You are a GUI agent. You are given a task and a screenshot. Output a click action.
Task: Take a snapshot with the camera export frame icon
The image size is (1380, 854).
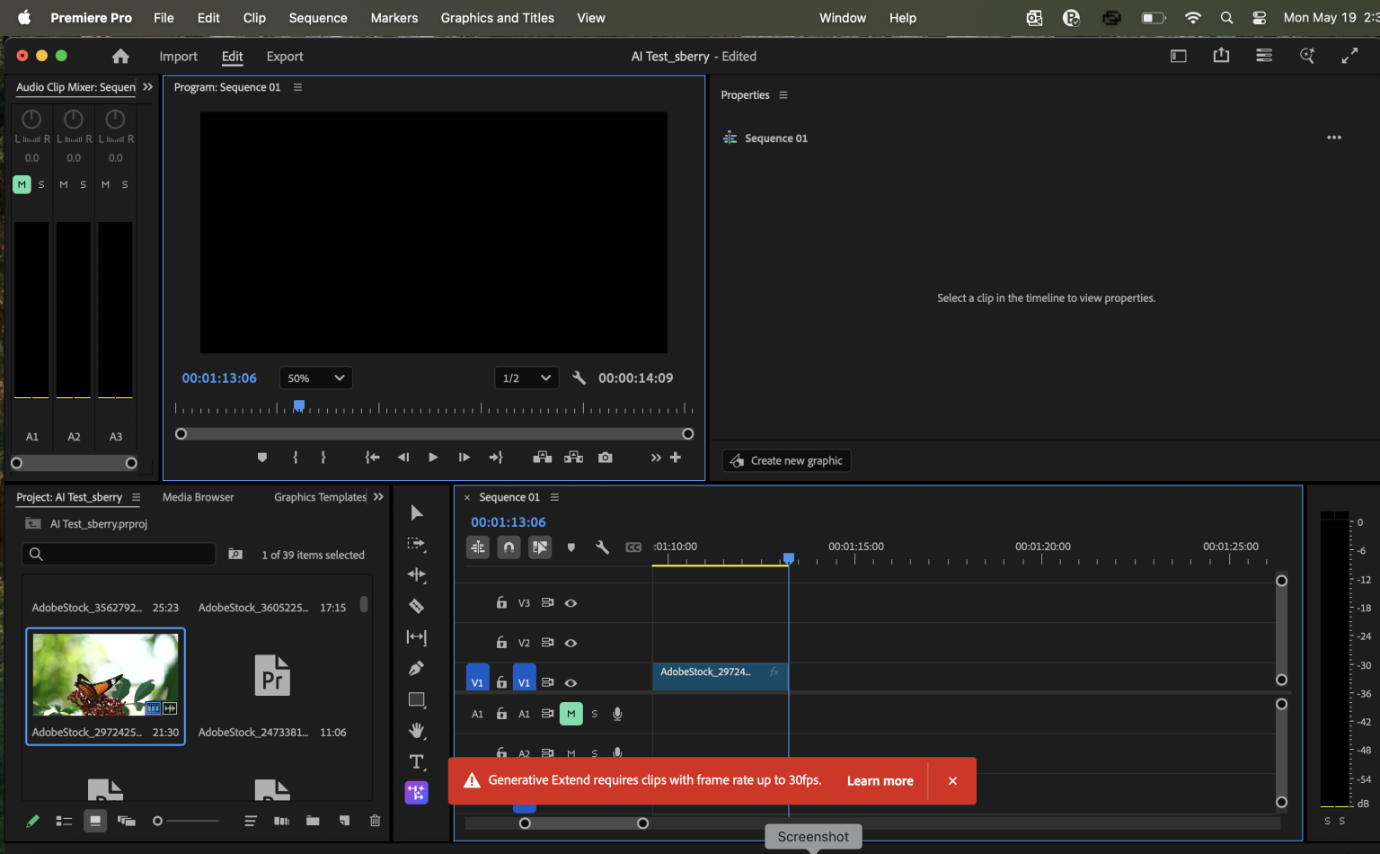(605, 457)
